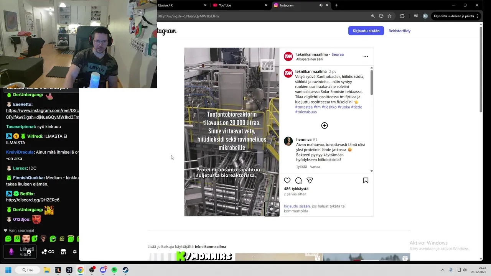
Task: Click Vastaa under hennnva's comment
Action: [315, 167]
